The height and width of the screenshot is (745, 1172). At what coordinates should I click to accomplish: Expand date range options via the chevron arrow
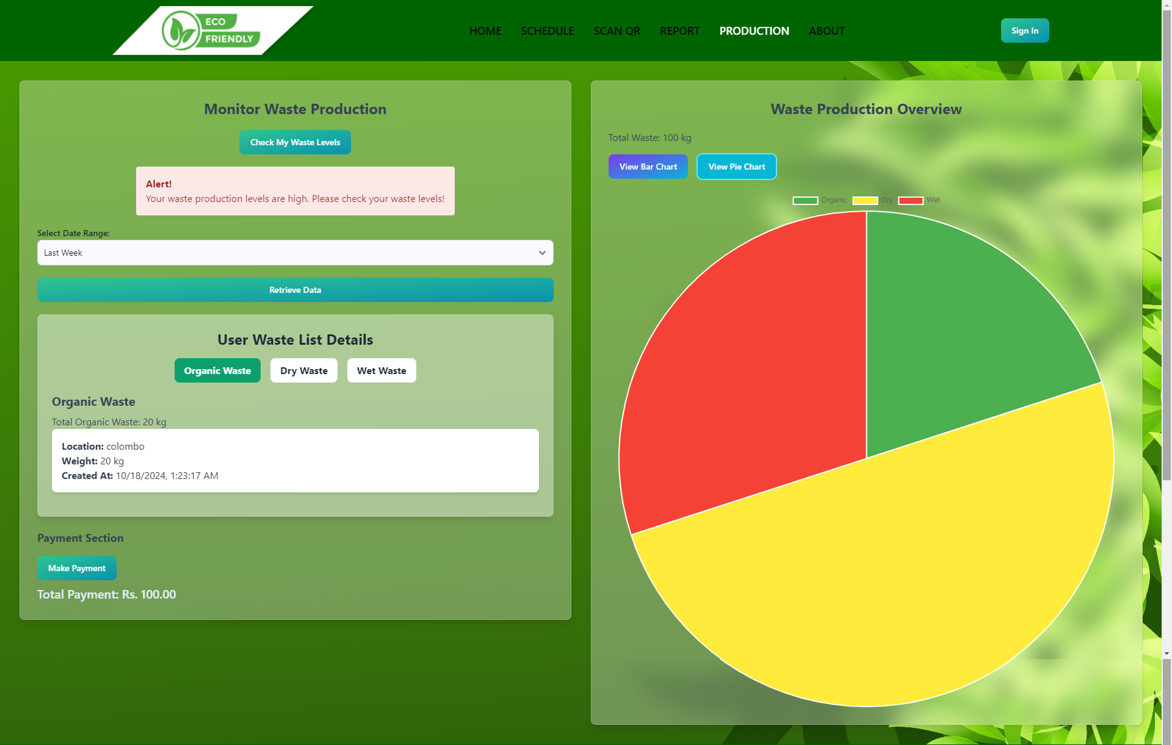(x=542, y=252)
